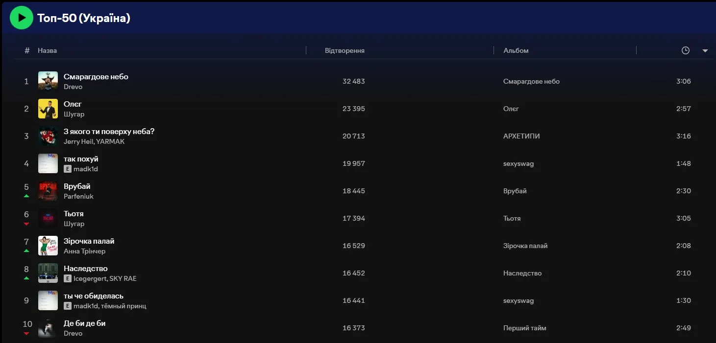The height and width of the screenshot is (343, 716).
Task: Click the red down arrow under rank 10
Action: coord(26,334)
